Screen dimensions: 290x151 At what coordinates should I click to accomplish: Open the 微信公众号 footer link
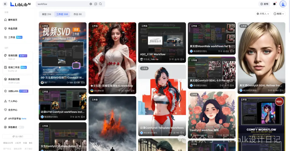click(x=8, y=143)
